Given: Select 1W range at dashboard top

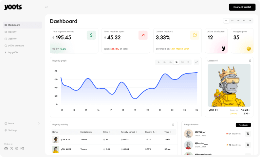Looking at the screenshot, I should [x=238, y=21].
